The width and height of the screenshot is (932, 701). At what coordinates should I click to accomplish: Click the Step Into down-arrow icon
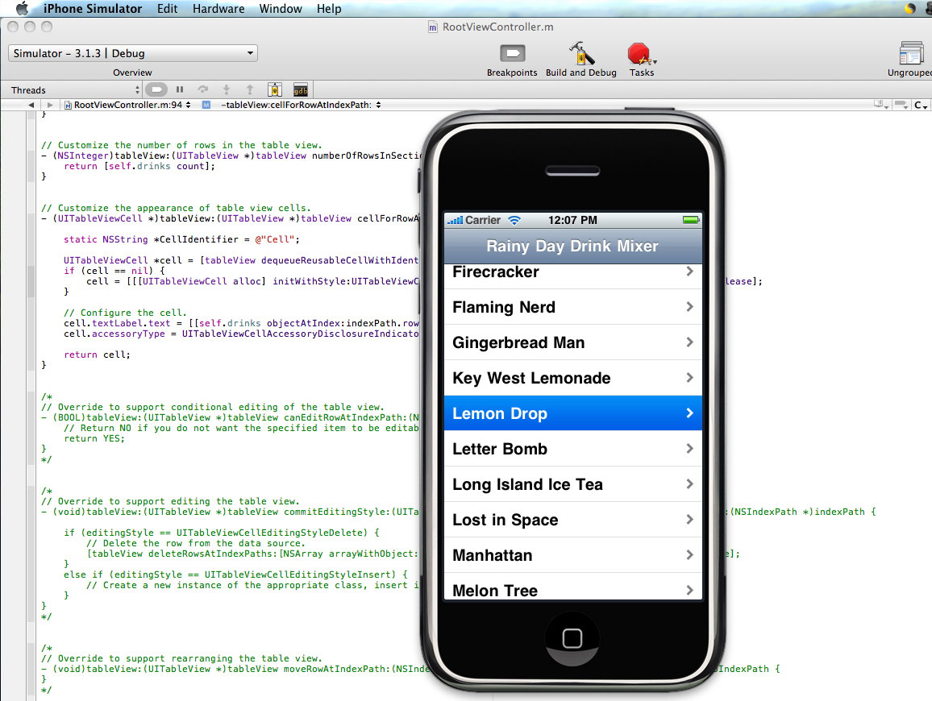pos(227,89)
